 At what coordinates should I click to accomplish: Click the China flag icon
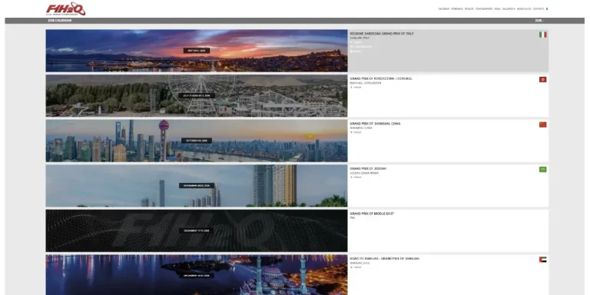coord(542,124)
